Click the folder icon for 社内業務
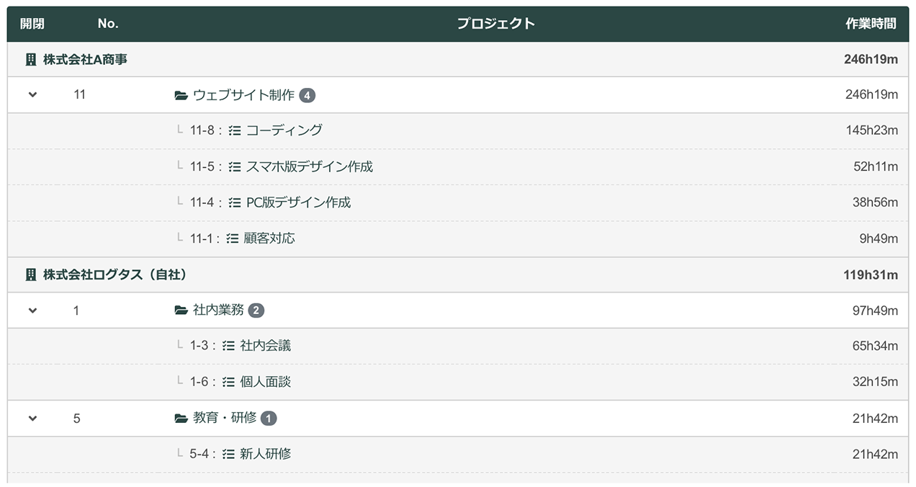Image resolution: width=916 pixels, height=487 pixels. 181,310
